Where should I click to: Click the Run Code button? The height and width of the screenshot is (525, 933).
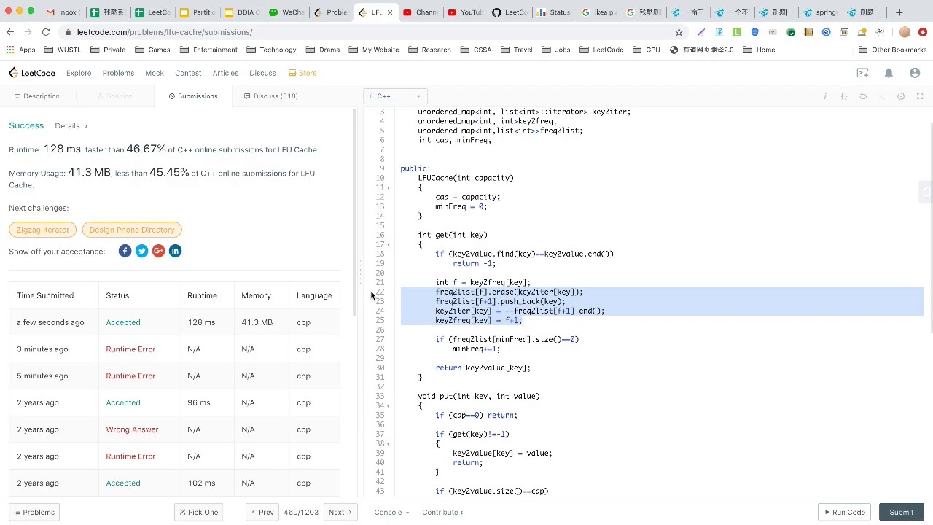tap(843, 512)
